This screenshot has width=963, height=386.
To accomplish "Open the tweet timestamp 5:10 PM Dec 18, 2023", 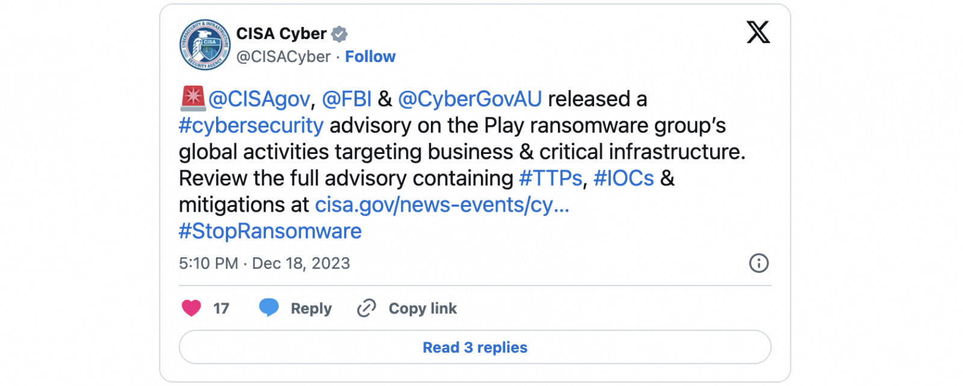I will [264, 263].
